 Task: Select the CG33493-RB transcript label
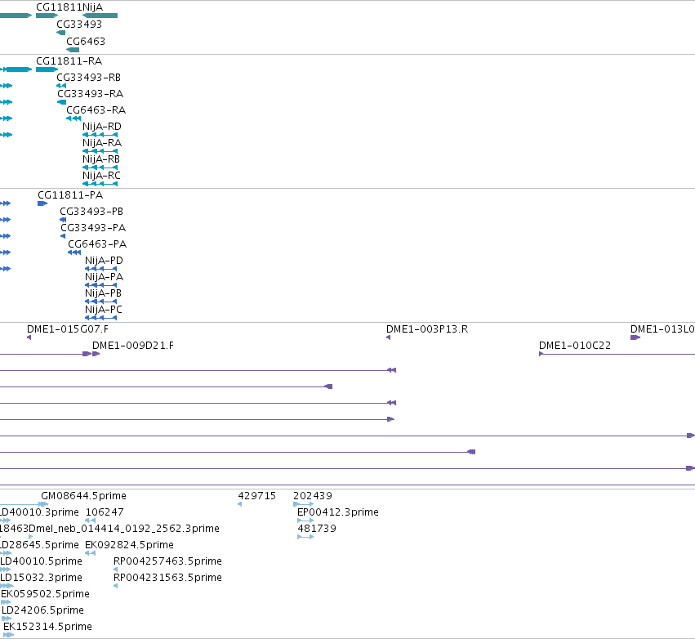[88, 77]
